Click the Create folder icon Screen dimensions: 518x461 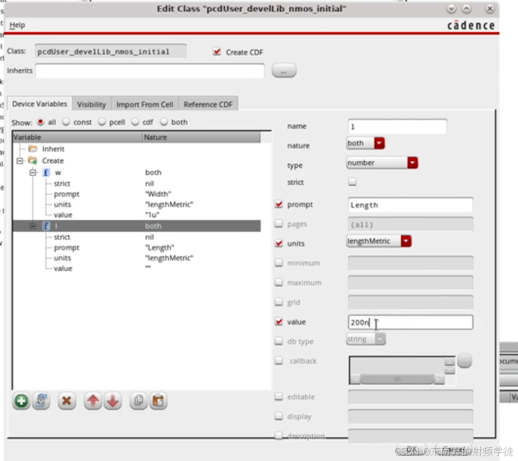(x=32, y=160)
